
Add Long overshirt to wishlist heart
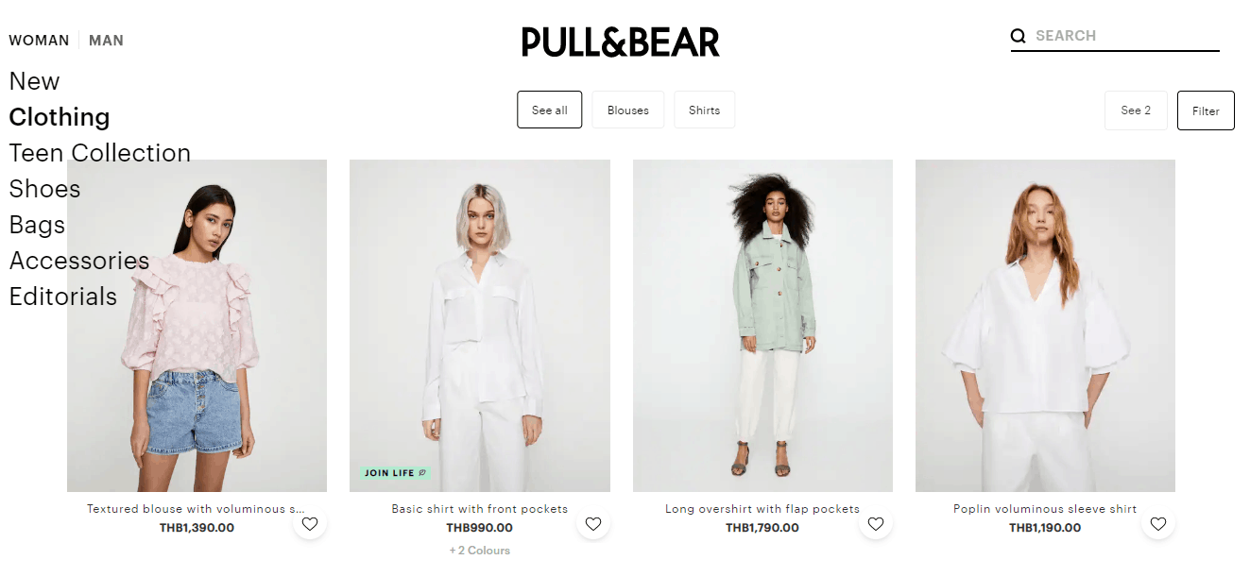[876, 523]
